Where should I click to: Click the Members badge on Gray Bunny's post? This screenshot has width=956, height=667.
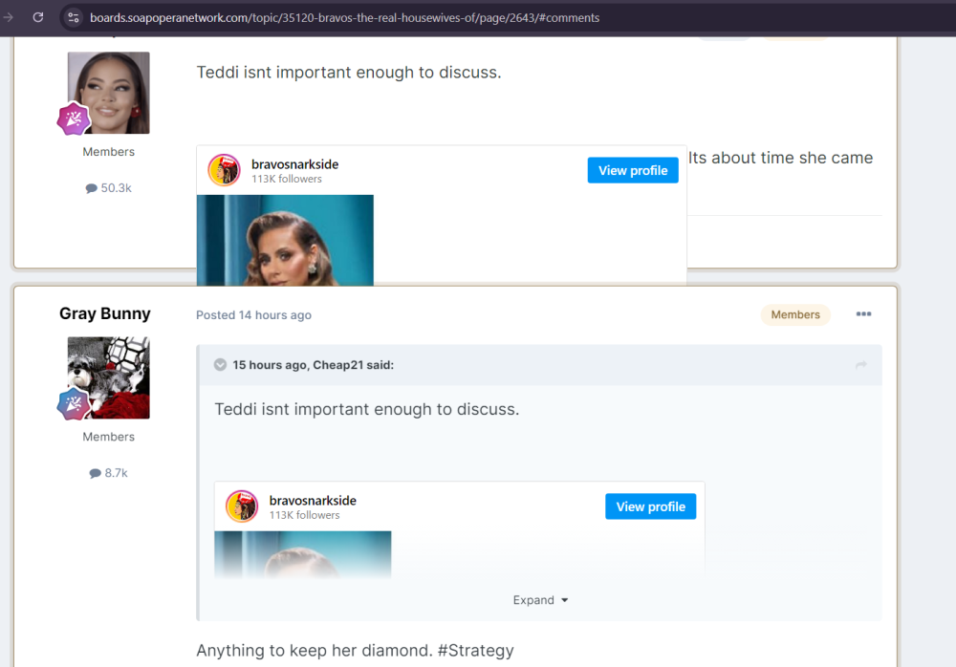pyautogui.click(x=794, y=314)
